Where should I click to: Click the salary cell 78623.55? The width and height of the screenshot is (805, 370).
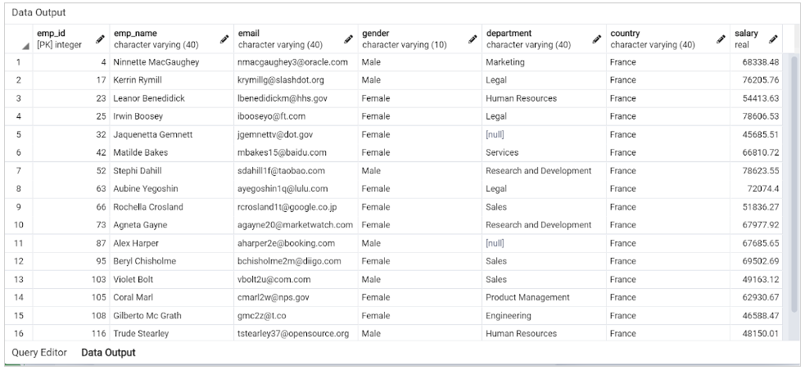[757, 171]
